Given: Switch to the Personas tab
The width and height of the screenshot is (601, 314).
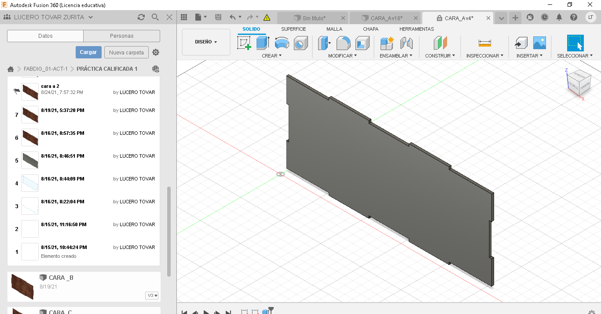Looking at the screenshot, I should point(122,36).
